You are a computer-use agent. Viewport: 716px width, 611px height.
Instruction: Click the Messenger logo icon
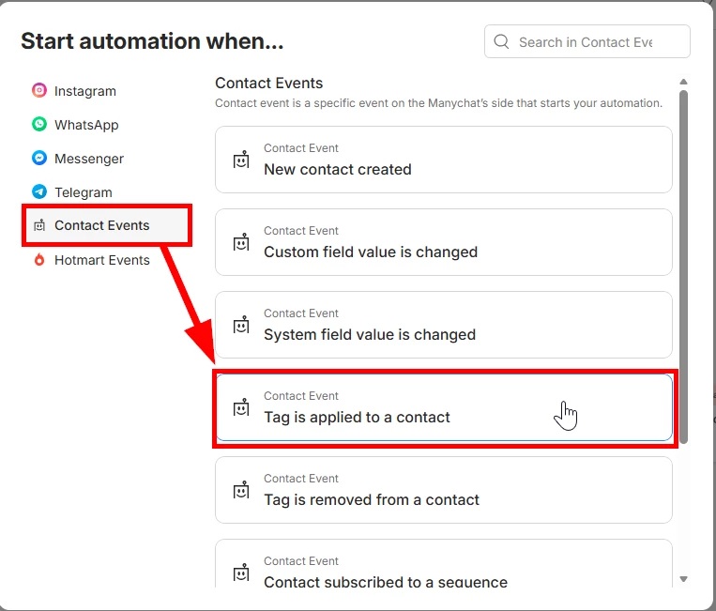click(x=39, y=159)
